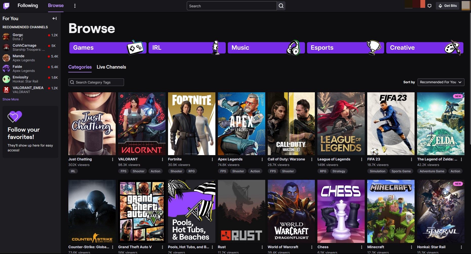Open the Fortnite category thumbnail
Viewport: 471px width, 254px height.
(191, 123)
